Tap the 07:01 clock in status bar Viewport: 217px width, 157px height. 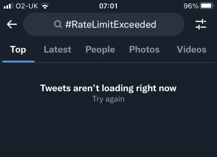tap(108, 6)
